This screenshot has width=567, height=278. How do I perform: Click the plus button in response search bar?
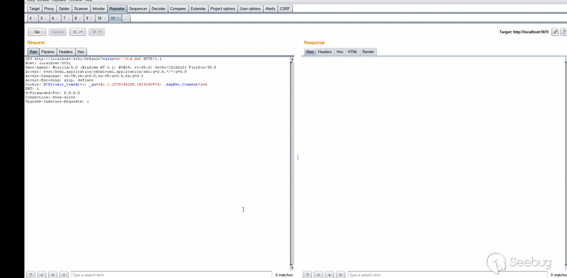pyautogui.click(x=329, y=275)
